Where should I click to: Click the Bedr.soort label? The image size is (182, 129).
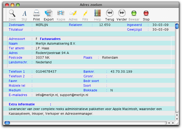tap(91, 81)
